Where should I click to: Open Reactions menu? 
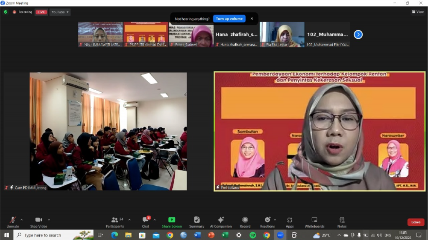click(x=267, y=222)
